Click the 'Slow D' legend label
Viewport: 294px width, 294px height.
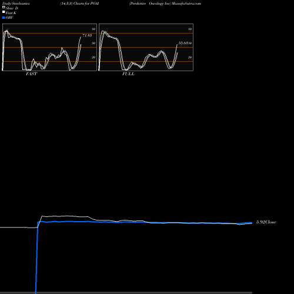12,8
